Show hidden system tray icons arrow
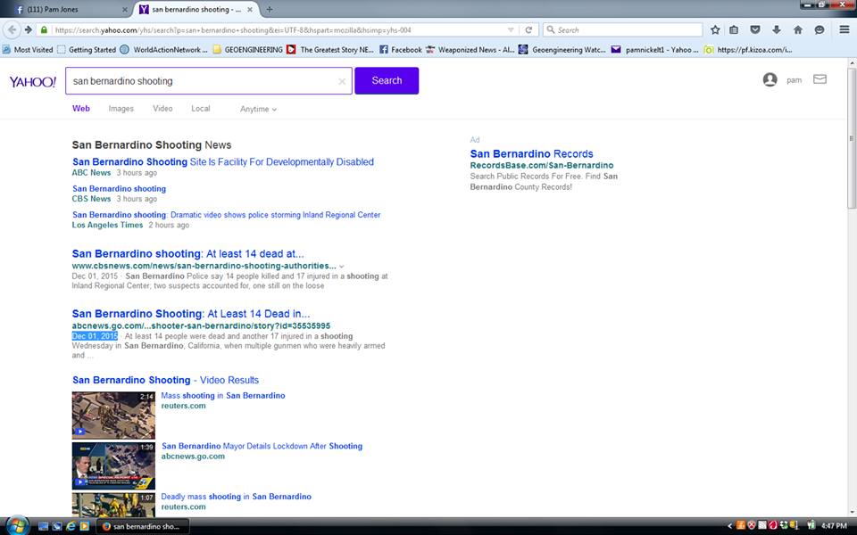 click(729, 526)
